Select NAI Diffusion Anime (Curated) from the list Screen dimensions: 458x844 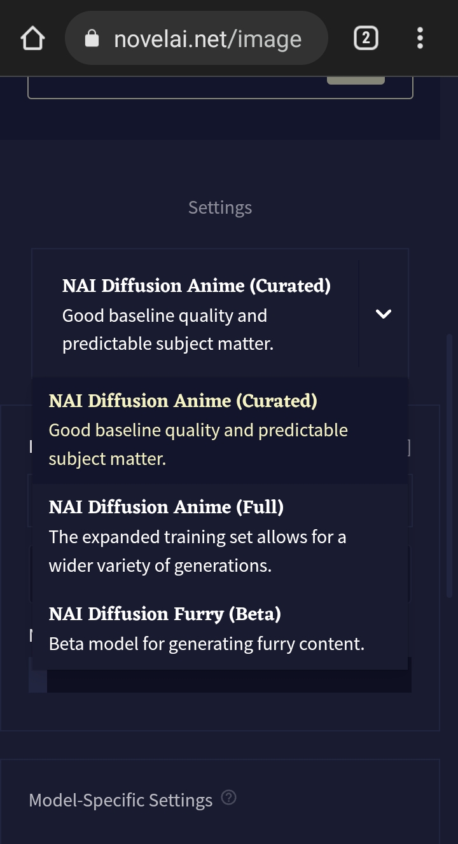(x=183, y=401)
